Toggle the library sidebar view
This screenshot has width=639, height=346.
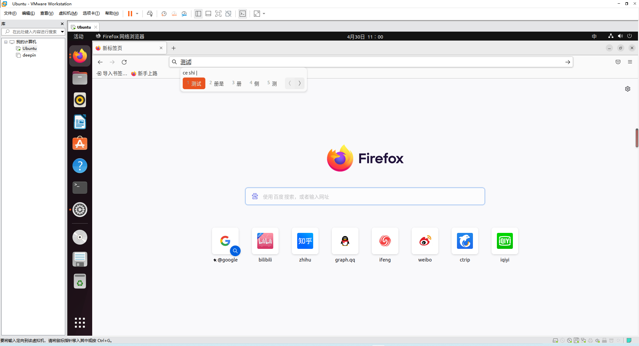point(198,14)
